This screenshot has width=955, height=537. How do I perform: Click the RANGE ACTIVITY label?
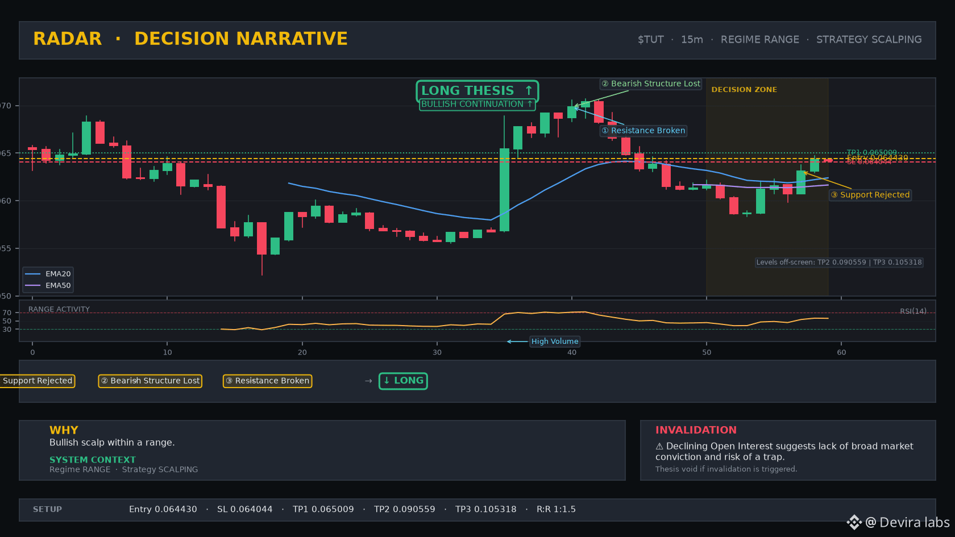[59, 310]
